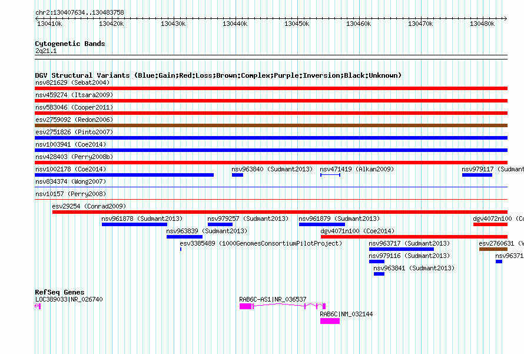Select the dgv4072n100 red loss bar
This screenshot has width=524, height=354.
coord(490,224)
